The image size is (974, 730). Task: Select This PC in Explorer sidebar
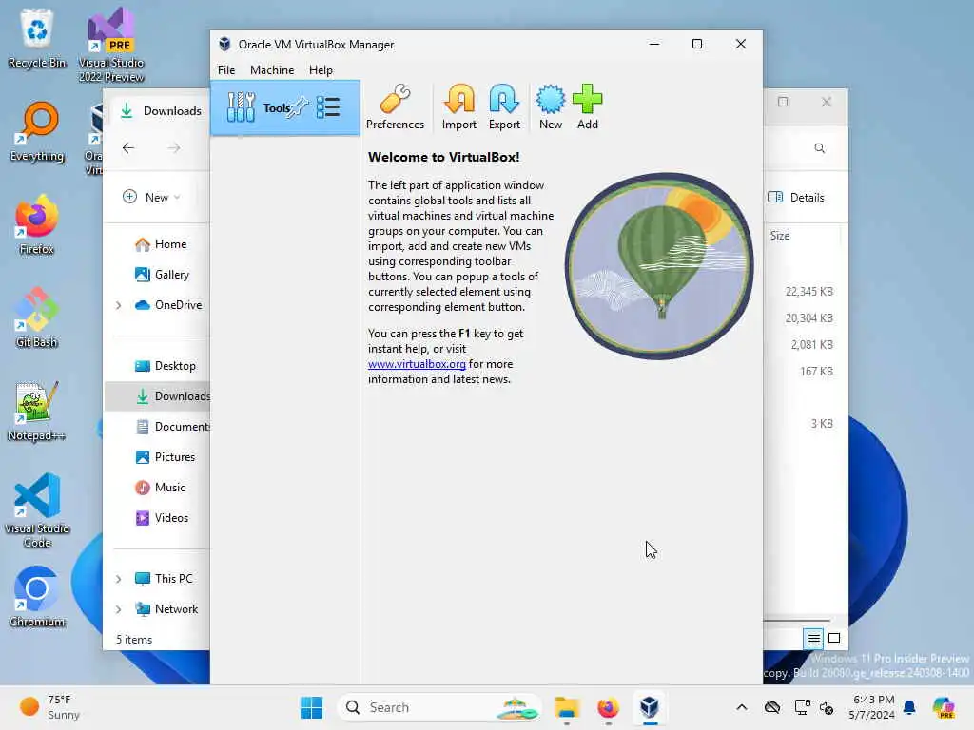[164, 579]
